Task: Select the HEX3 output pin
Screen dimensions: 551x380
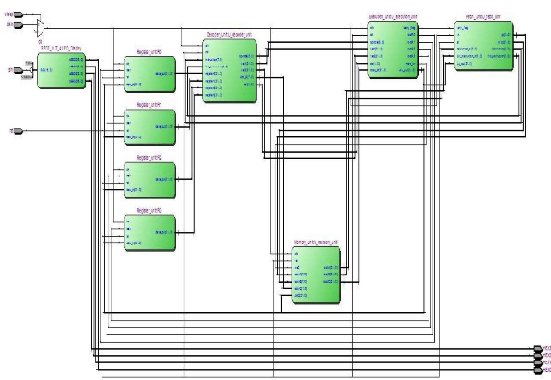Action: coord(538,348)
